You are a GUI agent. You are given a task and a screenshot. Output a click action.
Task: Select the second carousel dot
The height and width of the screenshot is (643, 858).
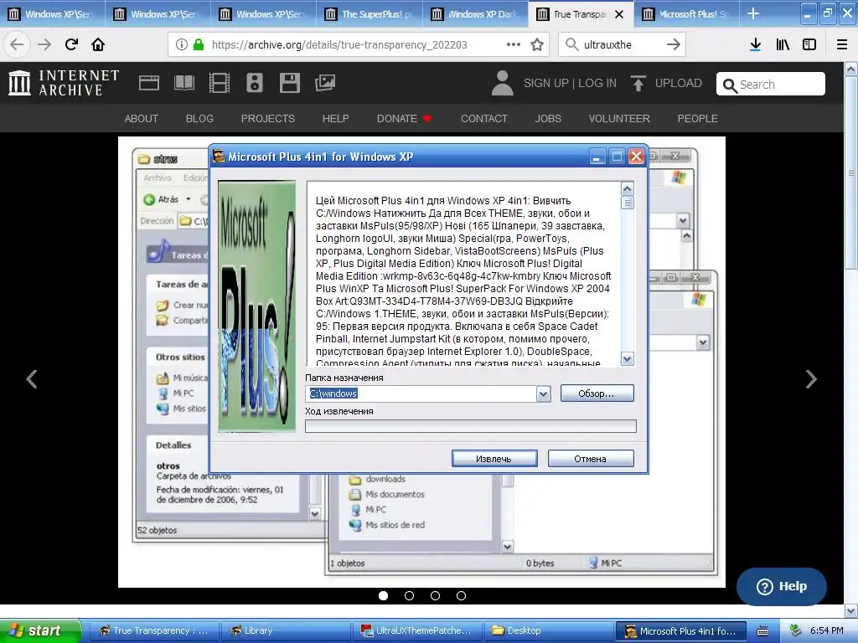click(409, 595)
